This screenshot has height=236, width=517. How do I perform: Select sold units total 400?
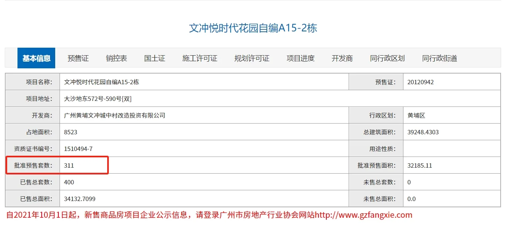pyautogui.click(x=69, y=182)
